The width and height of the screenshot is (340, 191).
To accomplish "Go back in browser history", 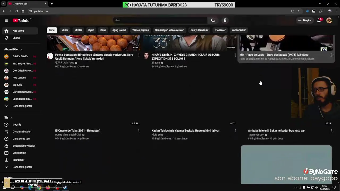I will [x=4, y=11].
